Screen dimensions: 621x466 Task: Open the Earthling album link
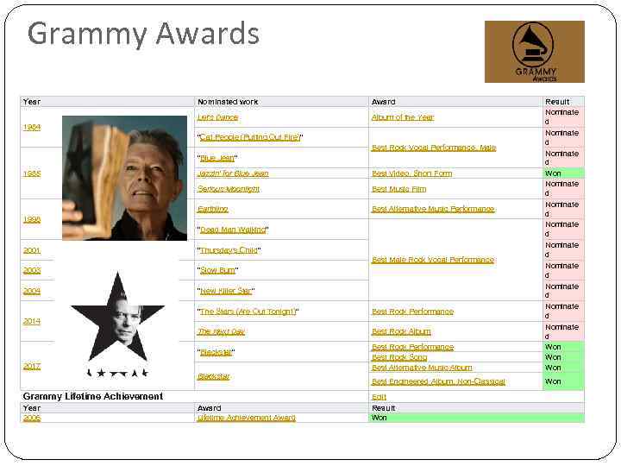point(213,209)
